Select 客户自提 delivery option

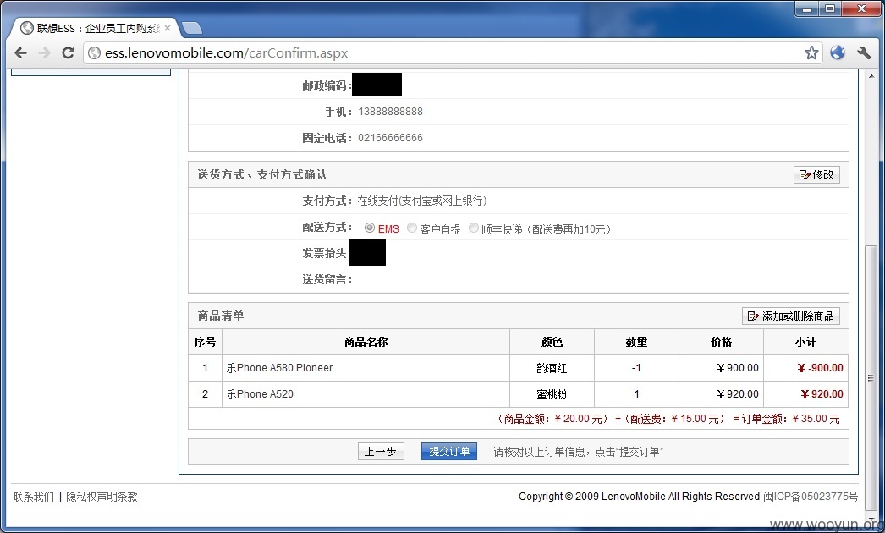coord(412,228)
